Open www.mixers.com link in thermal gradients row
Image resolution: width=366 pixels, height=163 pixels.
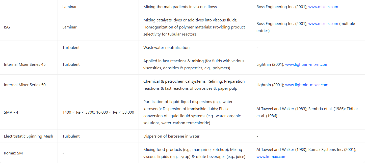(323, 7)
